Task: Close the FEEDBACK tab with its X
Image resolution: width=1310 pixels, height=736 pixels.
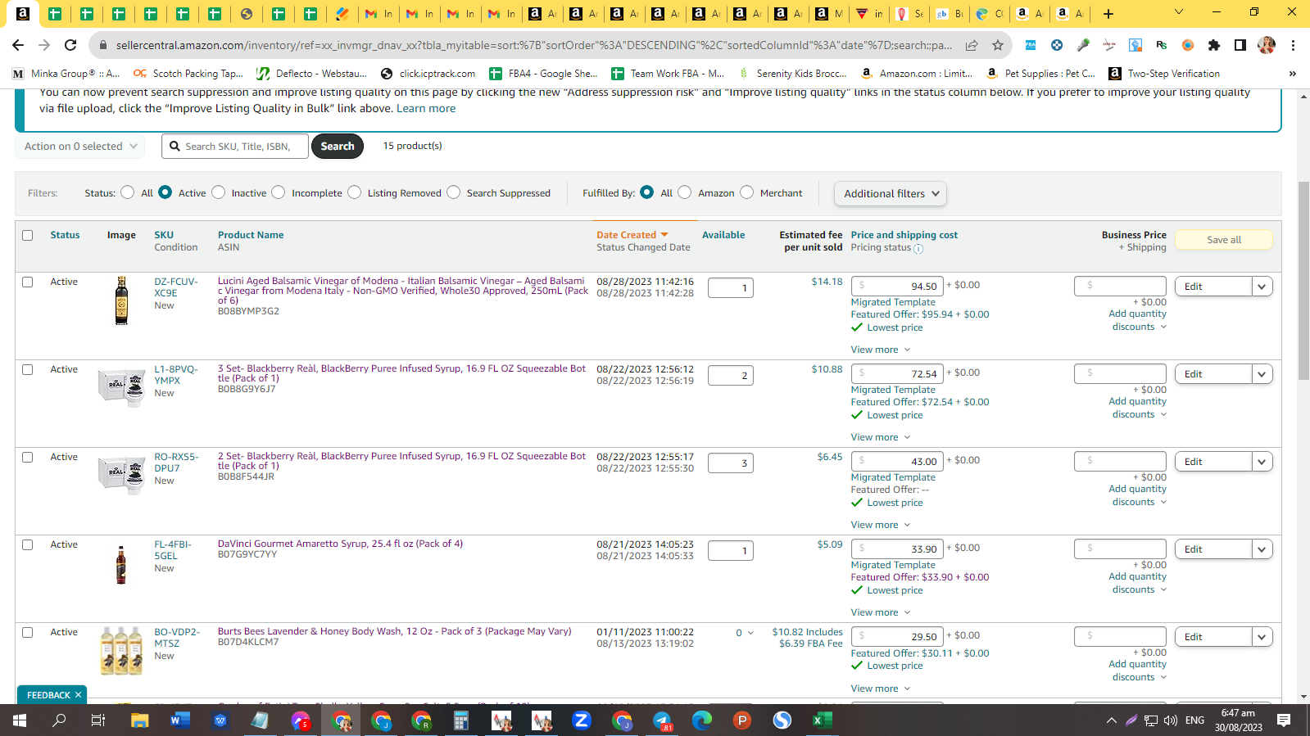Action: pyautogui.click(x=78, y=695)
